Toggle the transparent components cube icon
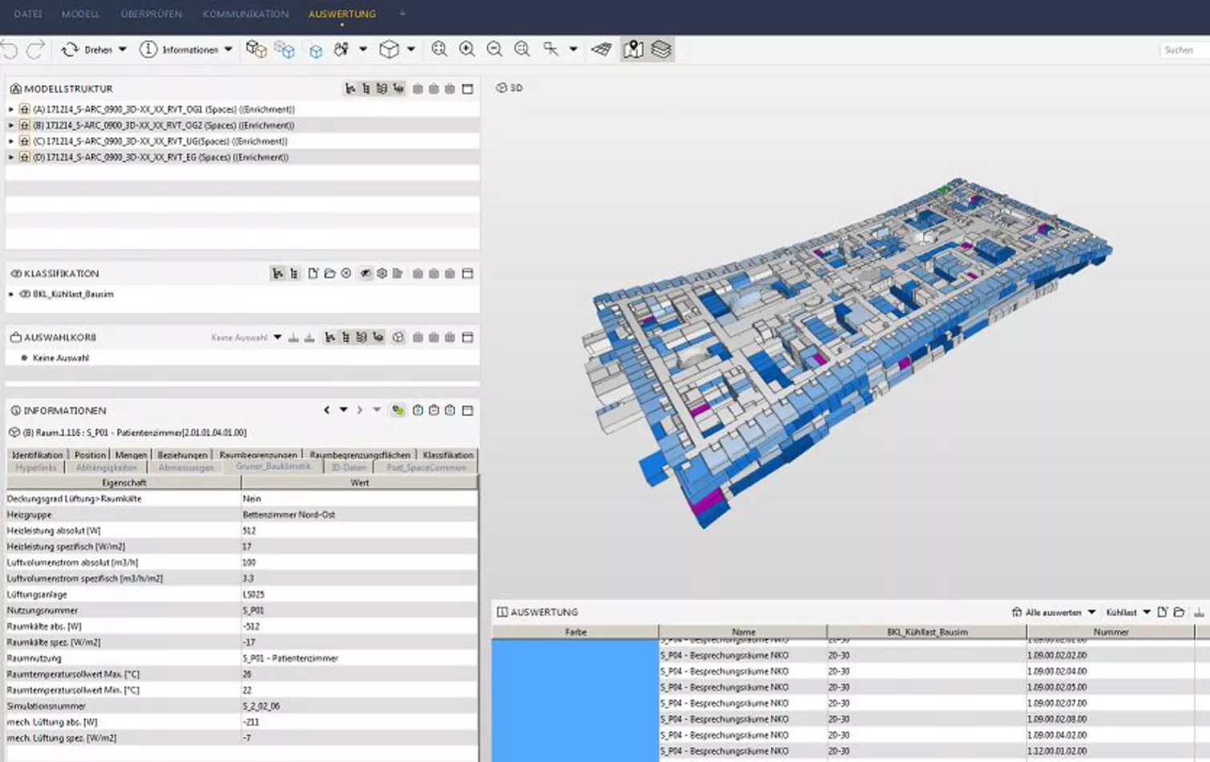The image size is (1210, 762). coord(284,50)
